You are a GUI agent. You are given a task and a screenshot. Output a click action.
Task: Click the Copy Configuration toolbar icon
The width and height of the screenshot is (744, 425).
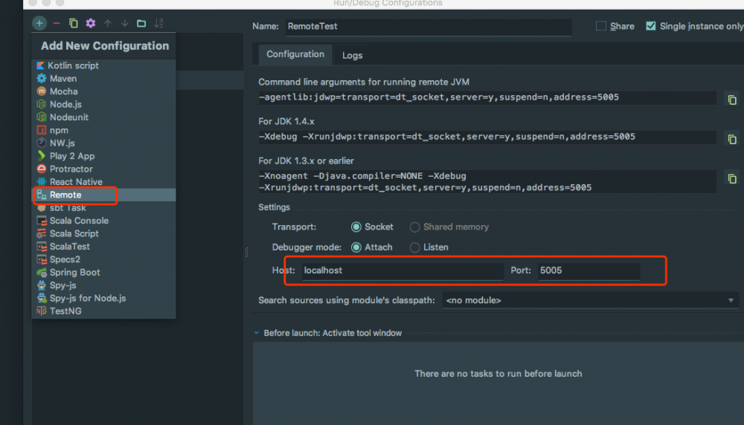73,24
